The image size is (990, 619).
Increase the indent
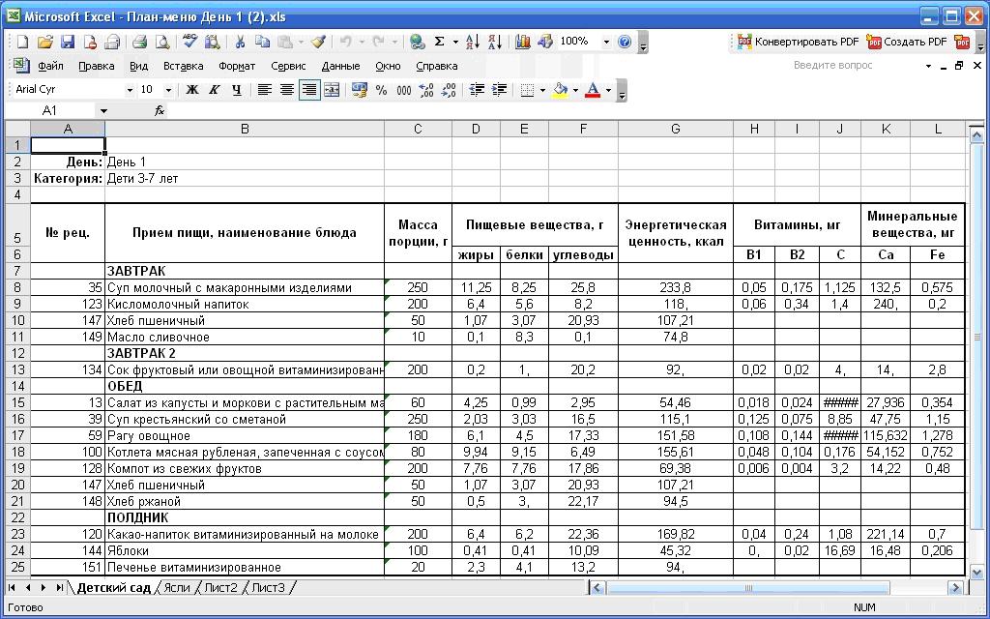pos(499,90)
